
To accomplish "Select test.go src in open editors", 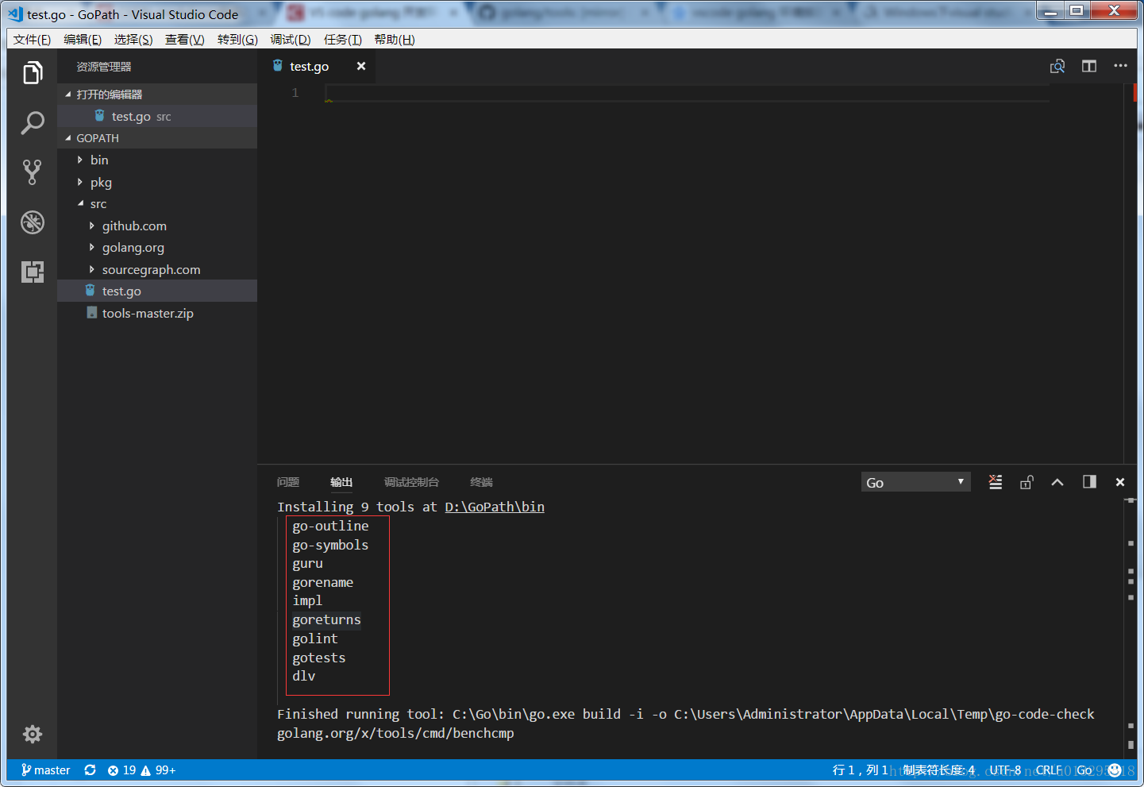I will (157, 116).
